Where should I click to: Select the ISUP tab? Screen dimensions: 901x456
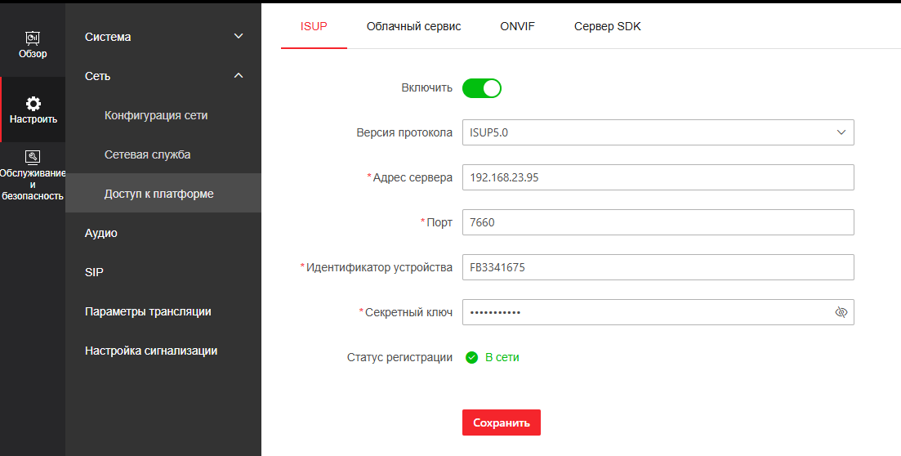click(x=314, y=26)
